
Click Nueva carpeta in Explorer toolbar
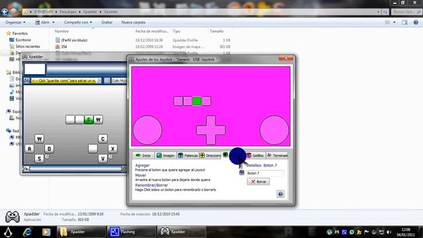134,22
